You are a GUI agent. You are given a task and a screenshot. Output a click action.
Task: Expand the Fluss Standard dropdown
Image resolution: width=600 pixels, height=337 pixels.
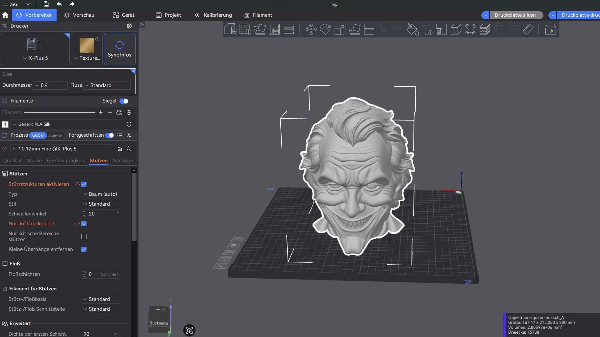[x=107, y=85]
